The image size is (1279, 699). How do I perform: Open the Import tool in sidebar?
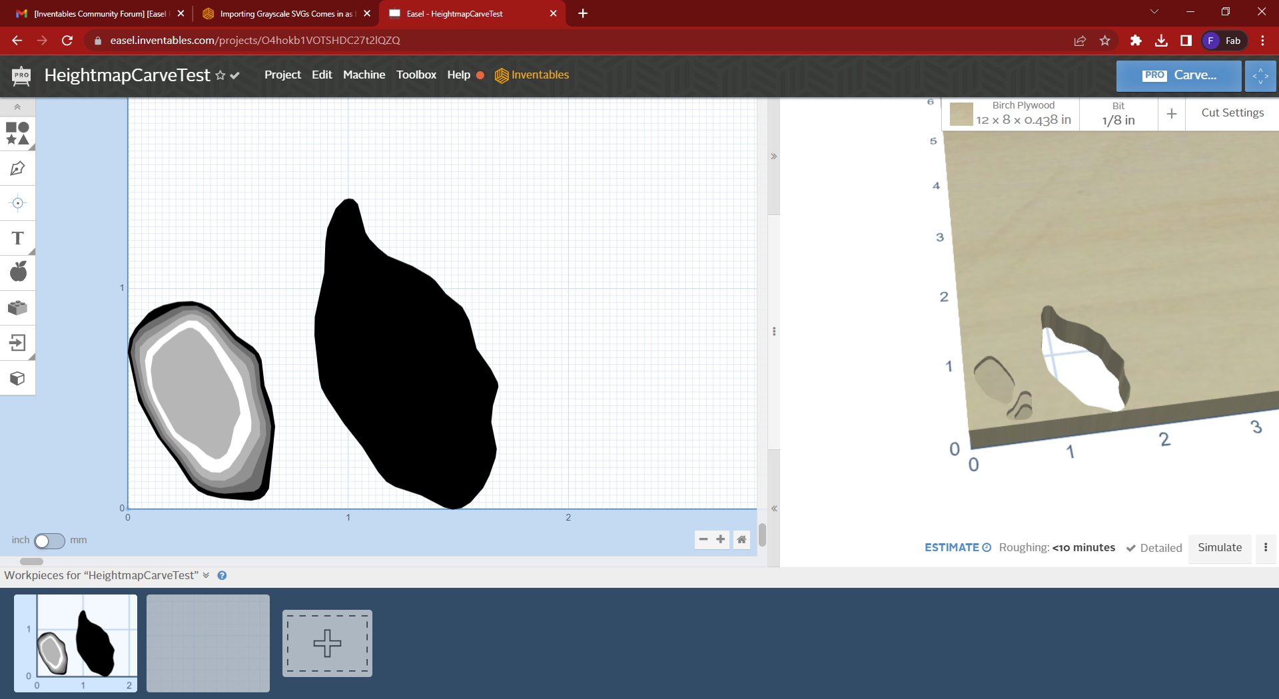(x=17, y=343)
